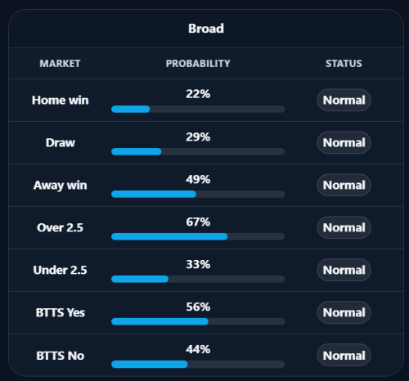The image size is (409, 381).
Task: Click the Home win Normal status badge
Action: click(344, 100)
